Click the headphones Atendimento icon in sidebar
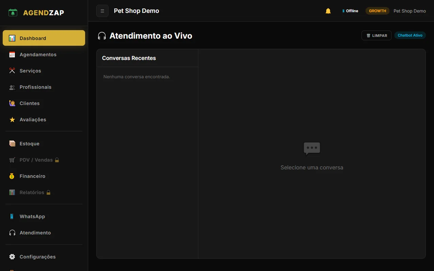 point(12,233)
